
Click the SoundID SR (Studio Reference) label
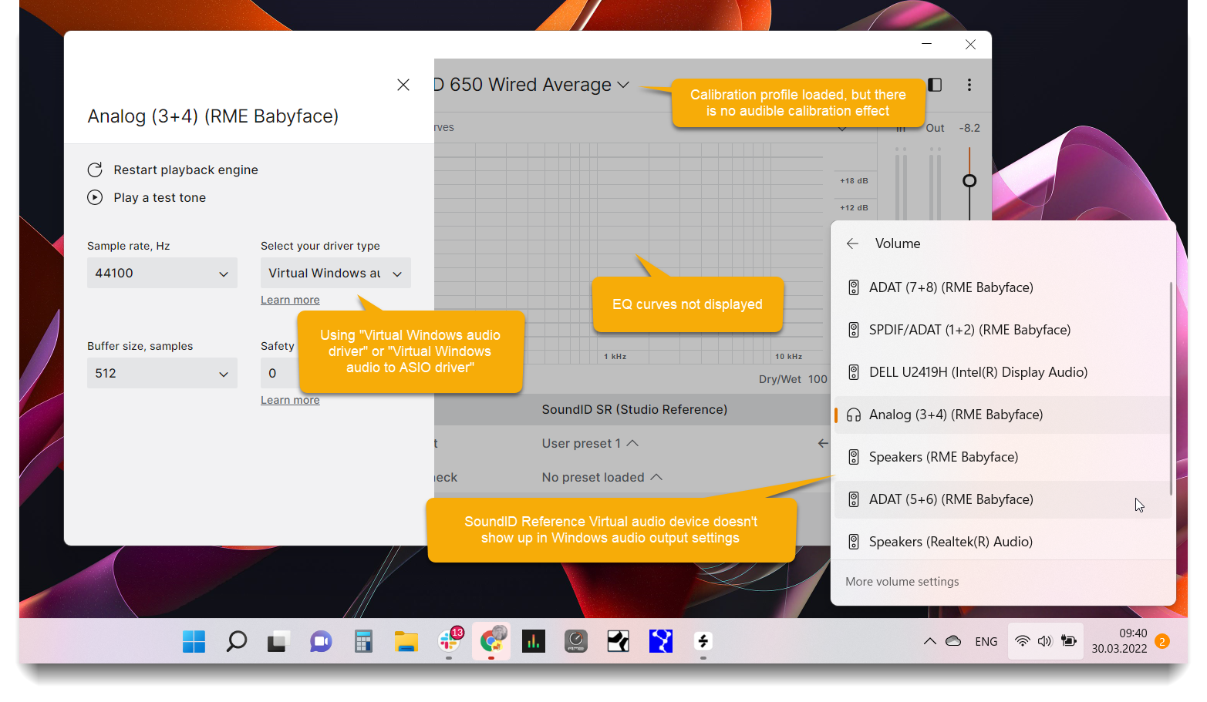634,409
